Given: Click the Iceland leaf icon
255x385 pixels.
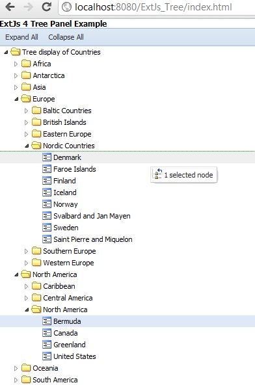Looking at the screenshot, I should 47,192.
